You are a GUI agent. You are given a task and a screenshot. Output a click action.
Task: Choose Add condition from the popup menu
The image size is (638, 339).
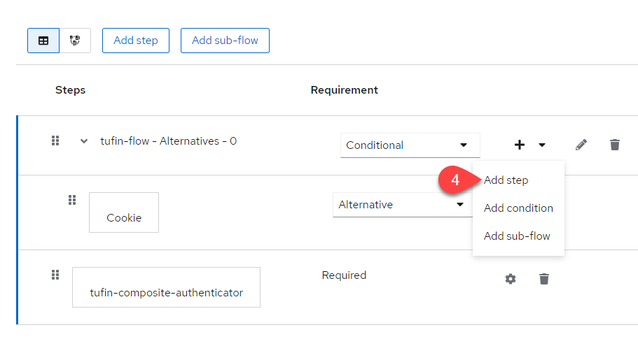(518, 208)
